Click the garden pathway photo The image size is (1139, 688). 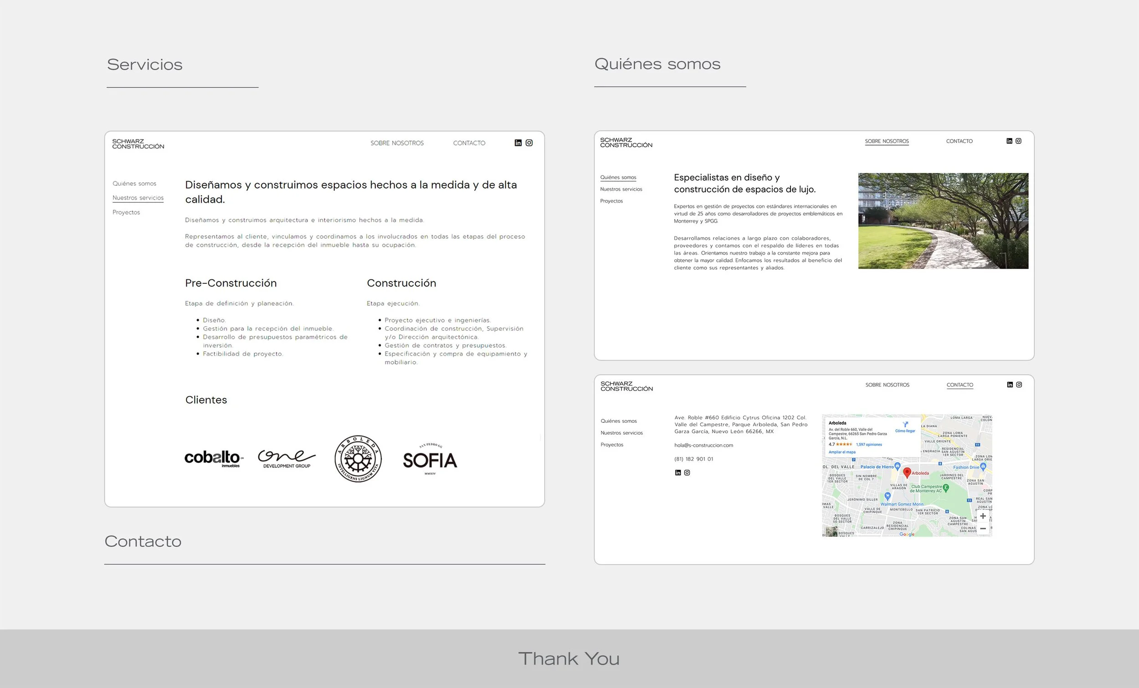(943, 221)
